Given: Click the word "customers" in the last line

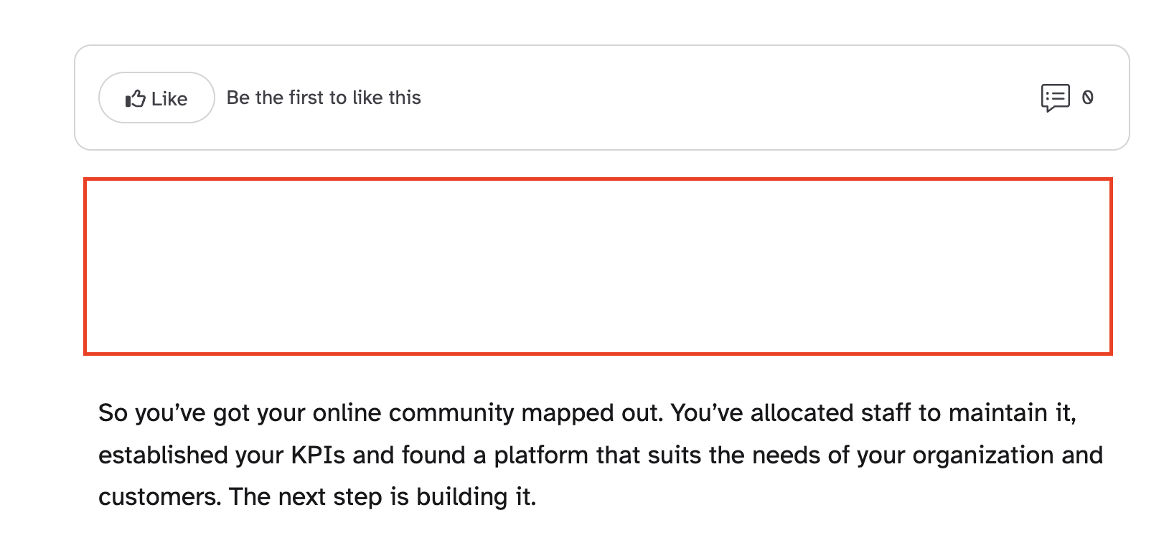Looking at the screenshot, I should click(159, 497).
